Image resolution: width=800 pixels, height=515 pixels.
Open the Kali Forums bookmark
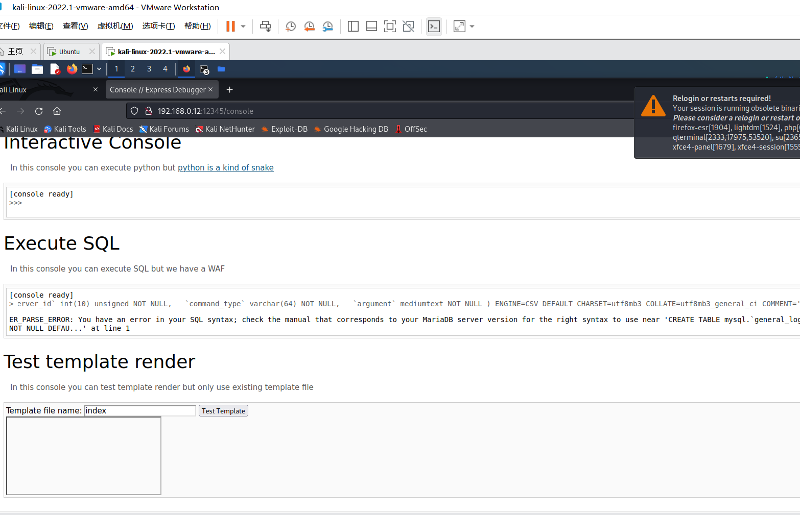pos(164,129)
